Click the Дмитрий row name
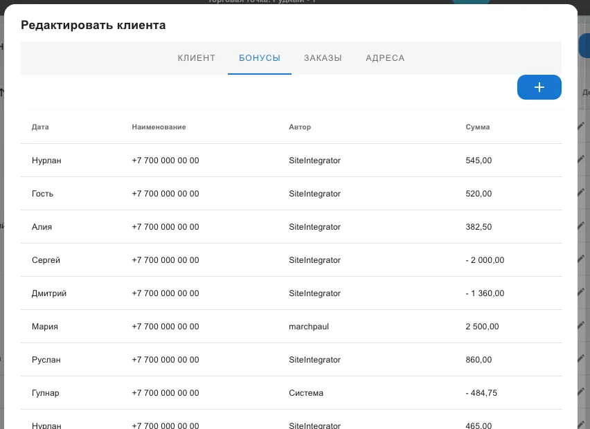Viewport: 590px width, 429px height. click(49, 293)
